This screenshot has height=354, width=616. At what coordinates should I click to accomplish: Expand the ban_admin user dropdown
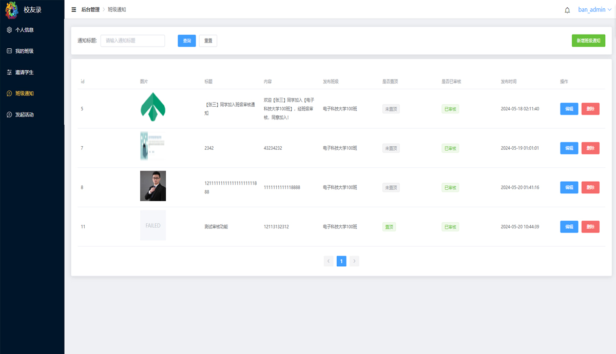click(x=594, y=10)
